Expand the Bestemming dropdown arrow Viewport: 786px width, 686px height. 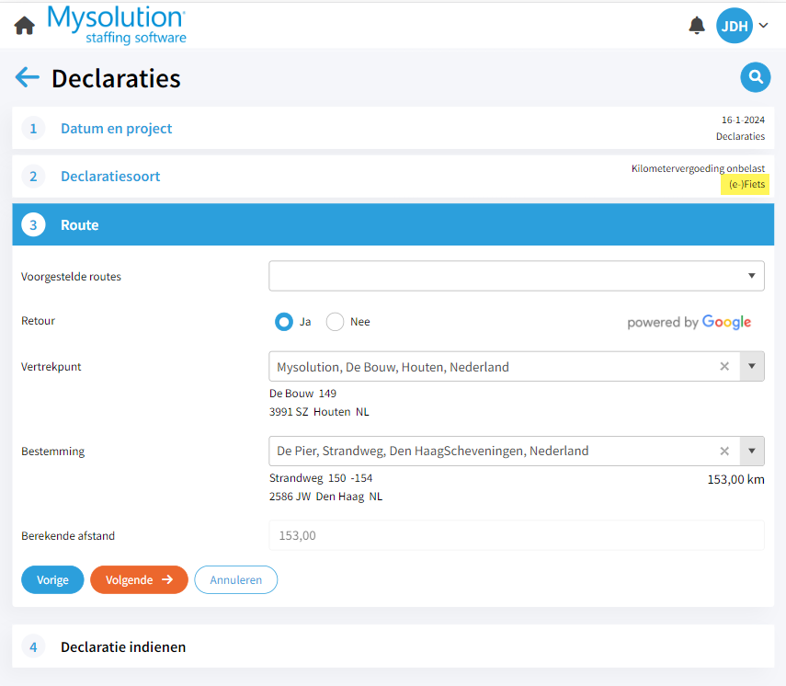(751, 452)
